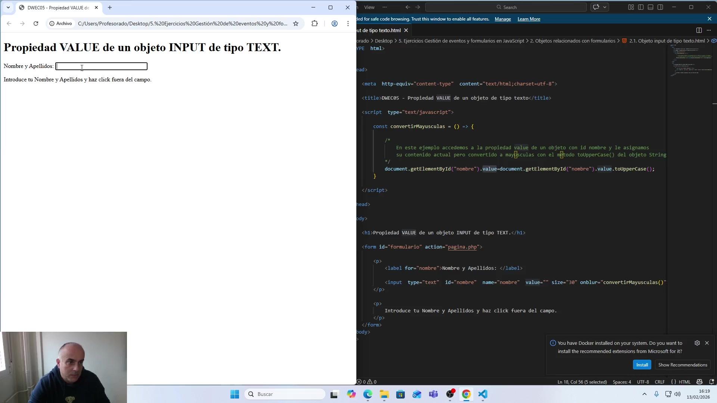Toggle the primary side bar

641,7
